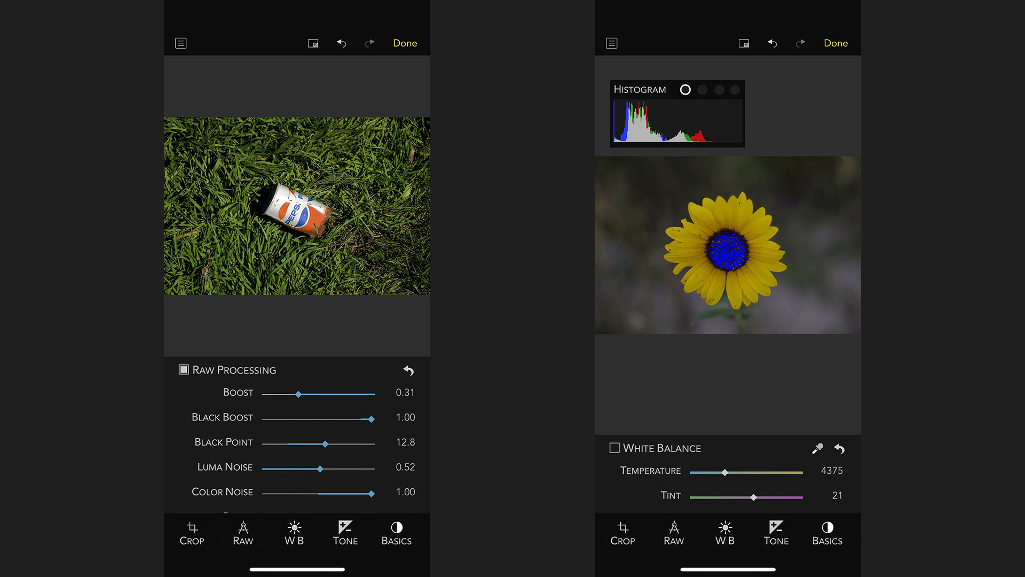The image size is (1025, 577).
Task: Click the Temperature slider handle
Action: tap(724, 472)
